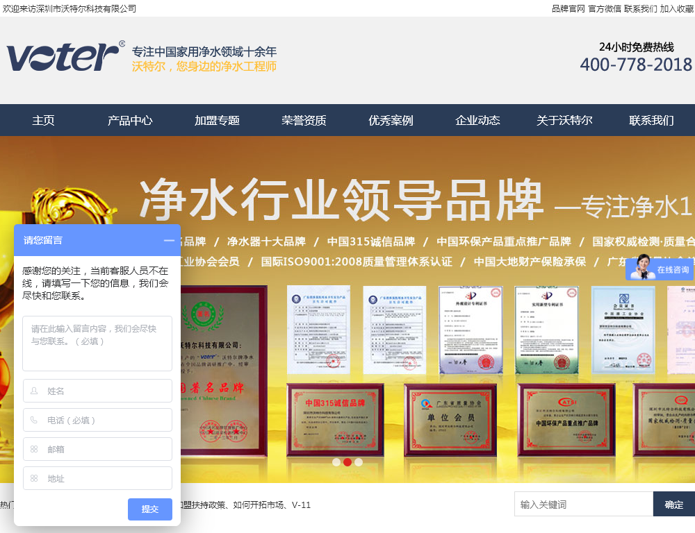Viewport: 695px width, 533px height.
Task: Open 产品中心 menu item
Action: coord(131,121)
